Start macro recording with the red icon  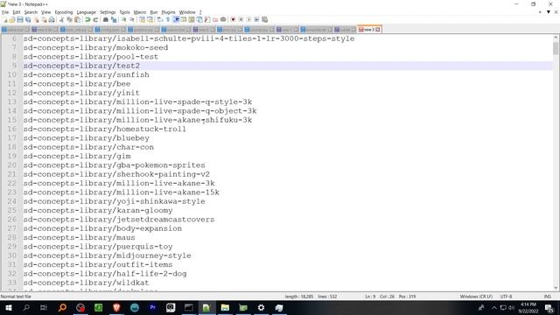click(233, 19)
